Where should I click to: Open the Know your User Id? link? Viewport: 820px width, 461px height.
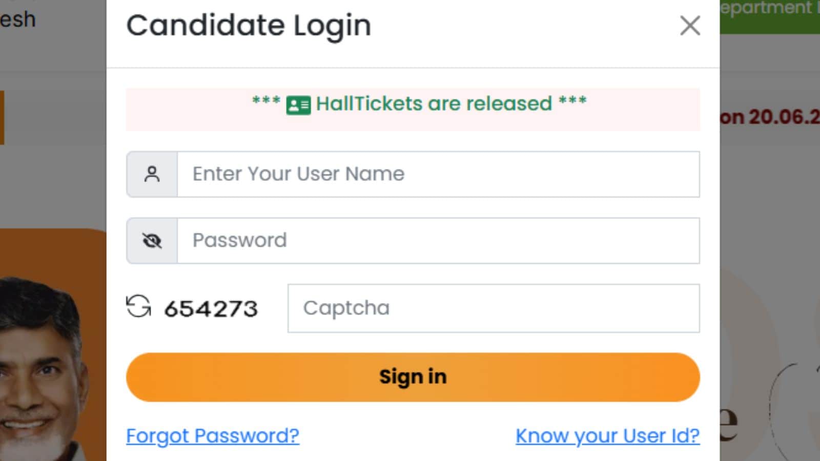point(608,436)
